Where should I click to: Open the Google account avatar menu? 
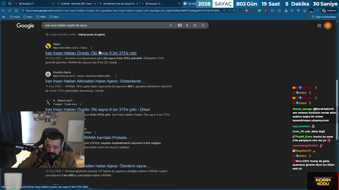pyautogui.click(x=328, y=26)
